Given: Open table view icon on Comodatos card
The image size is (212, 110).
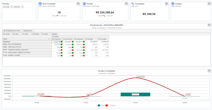Looking at the screenshot, I should tap(167, 4).
